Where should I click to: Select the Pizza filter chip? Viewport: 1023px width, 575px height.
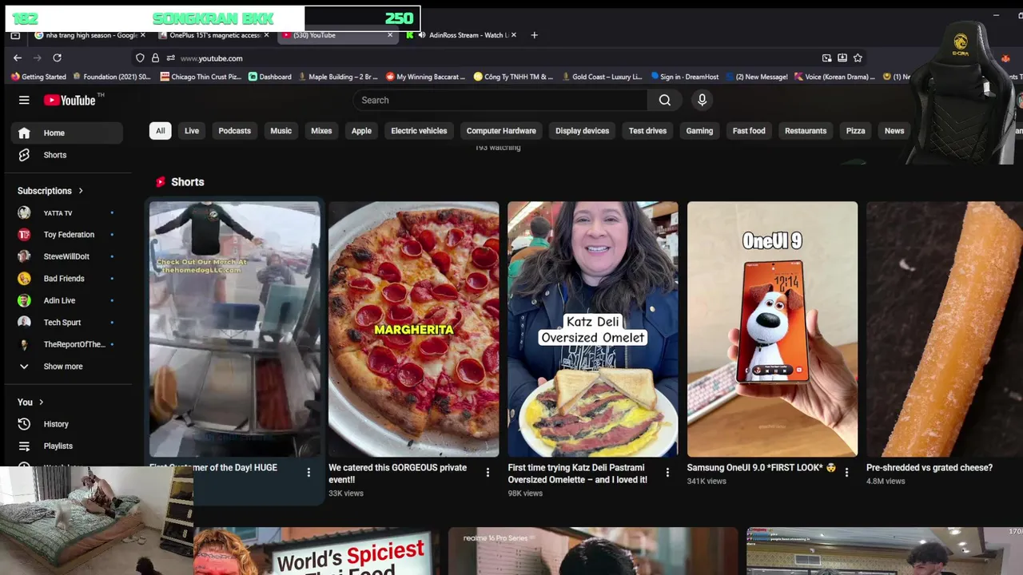click(856, 131)
